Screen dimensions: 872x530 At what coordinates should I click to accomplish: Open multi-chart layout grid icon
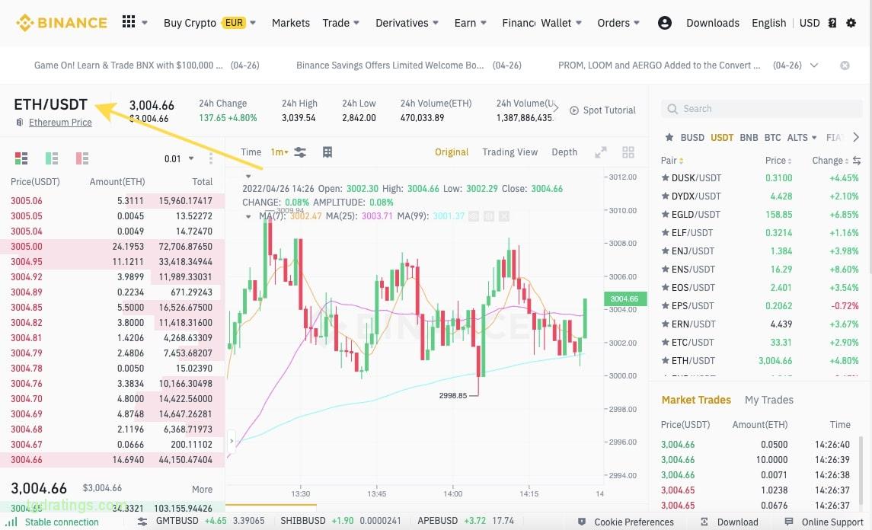[x=628, y=152]
